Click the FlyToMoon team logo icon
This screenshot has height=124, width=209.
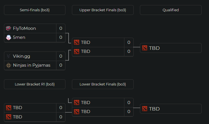pyautogui.click(x=8, y=28)
